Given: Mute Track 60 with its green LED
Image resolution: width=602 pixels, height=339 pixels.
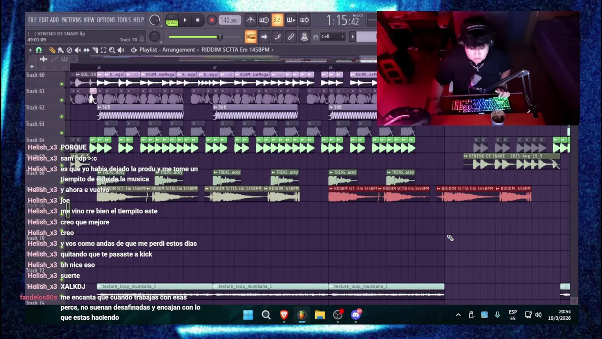Looking at the screenshot, I should click(x=61, y=84).
